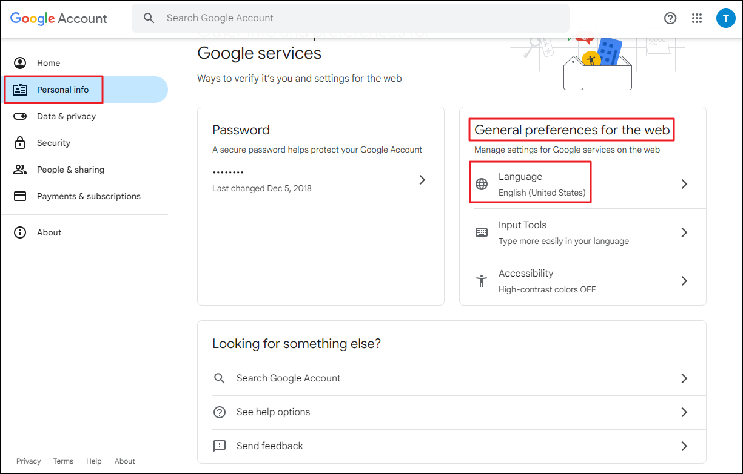Click the search magnifier icon in search bar
The image size is (743, 474).
click(149, 18)
